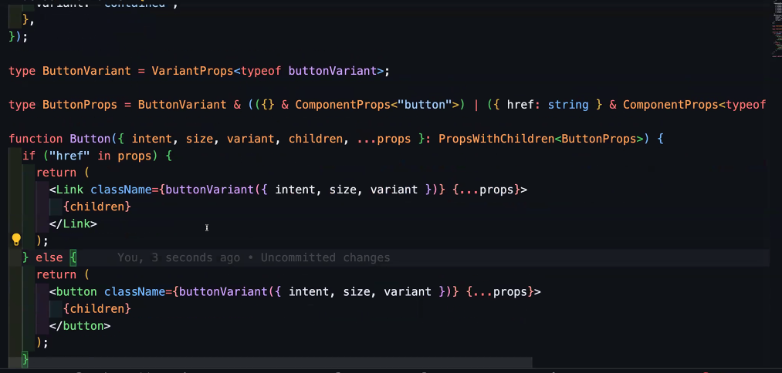The image size is (782, 373).
Task: Click the code minimap overview
Action: click(776, 30)
